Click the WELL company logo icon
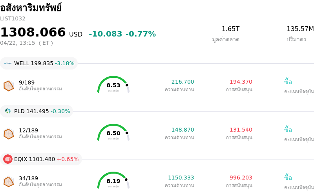This screenshot has height=196, width=314. (8, 63)
